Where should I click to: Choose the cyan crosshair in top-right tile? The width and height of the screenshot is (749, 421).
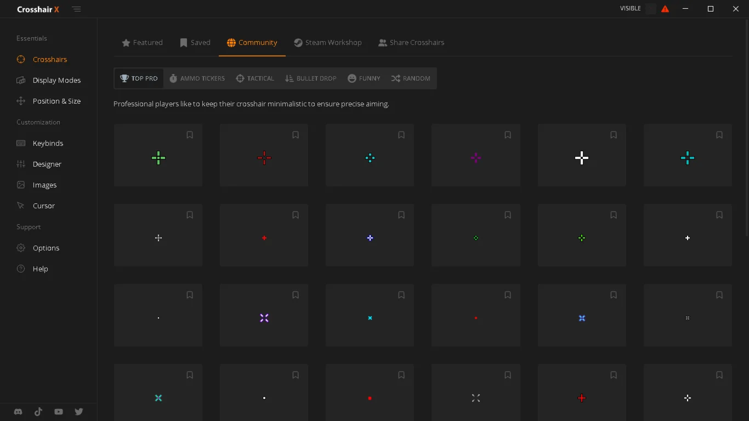coord(688,158)
